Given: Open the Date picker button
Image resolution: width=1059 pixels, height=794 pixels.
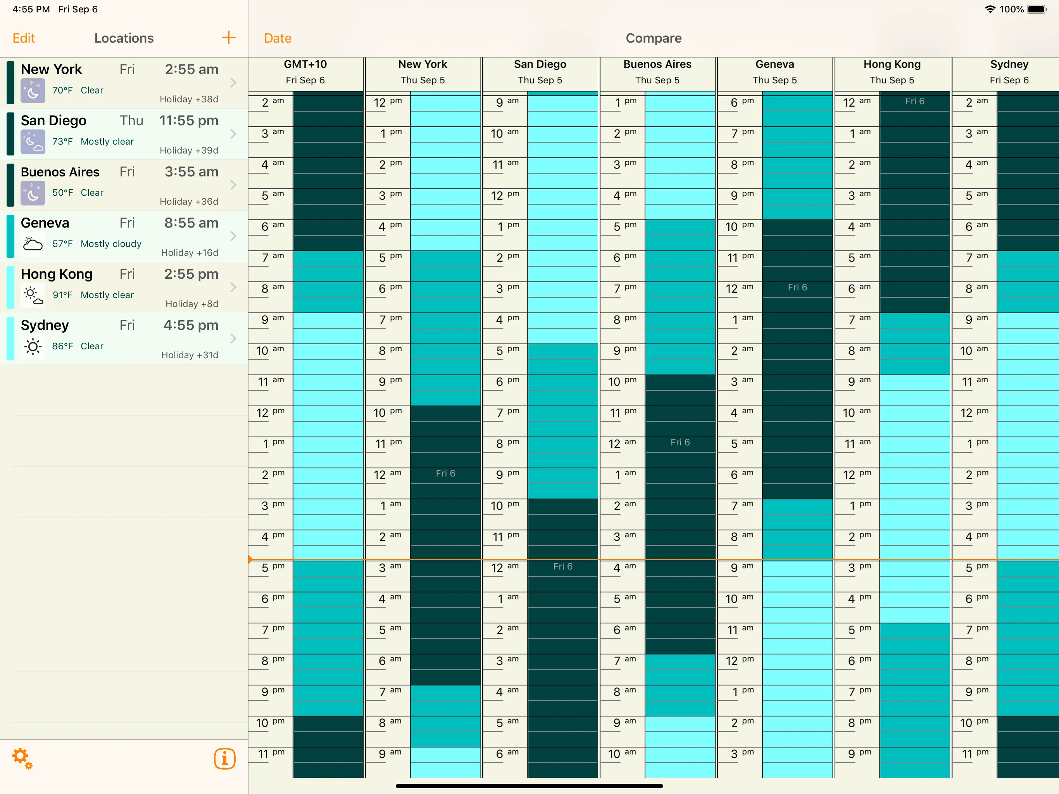Looking at the screenshot, I should tap(278, 38).
